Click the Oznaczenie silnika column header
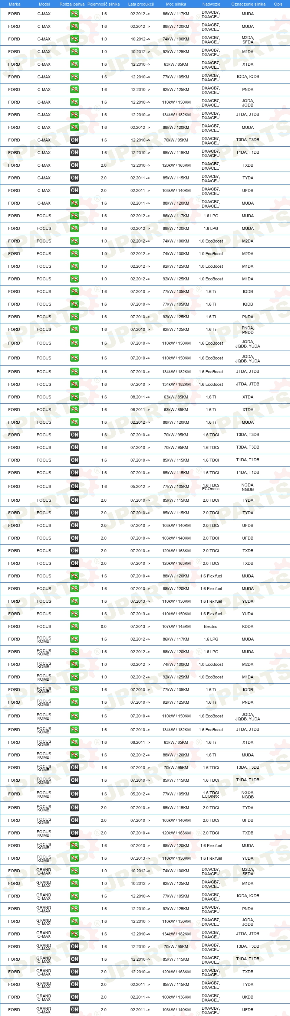Image resolution: width=290 pixels, height=1016 pixels. (248, 4)
